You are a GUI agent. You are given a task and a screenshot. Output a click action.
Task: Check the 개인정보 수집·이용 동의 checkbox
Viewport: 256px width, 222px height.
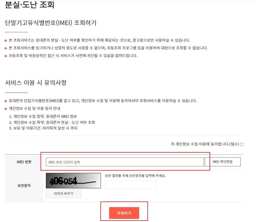pyautogui.click(x=242, y=144)
